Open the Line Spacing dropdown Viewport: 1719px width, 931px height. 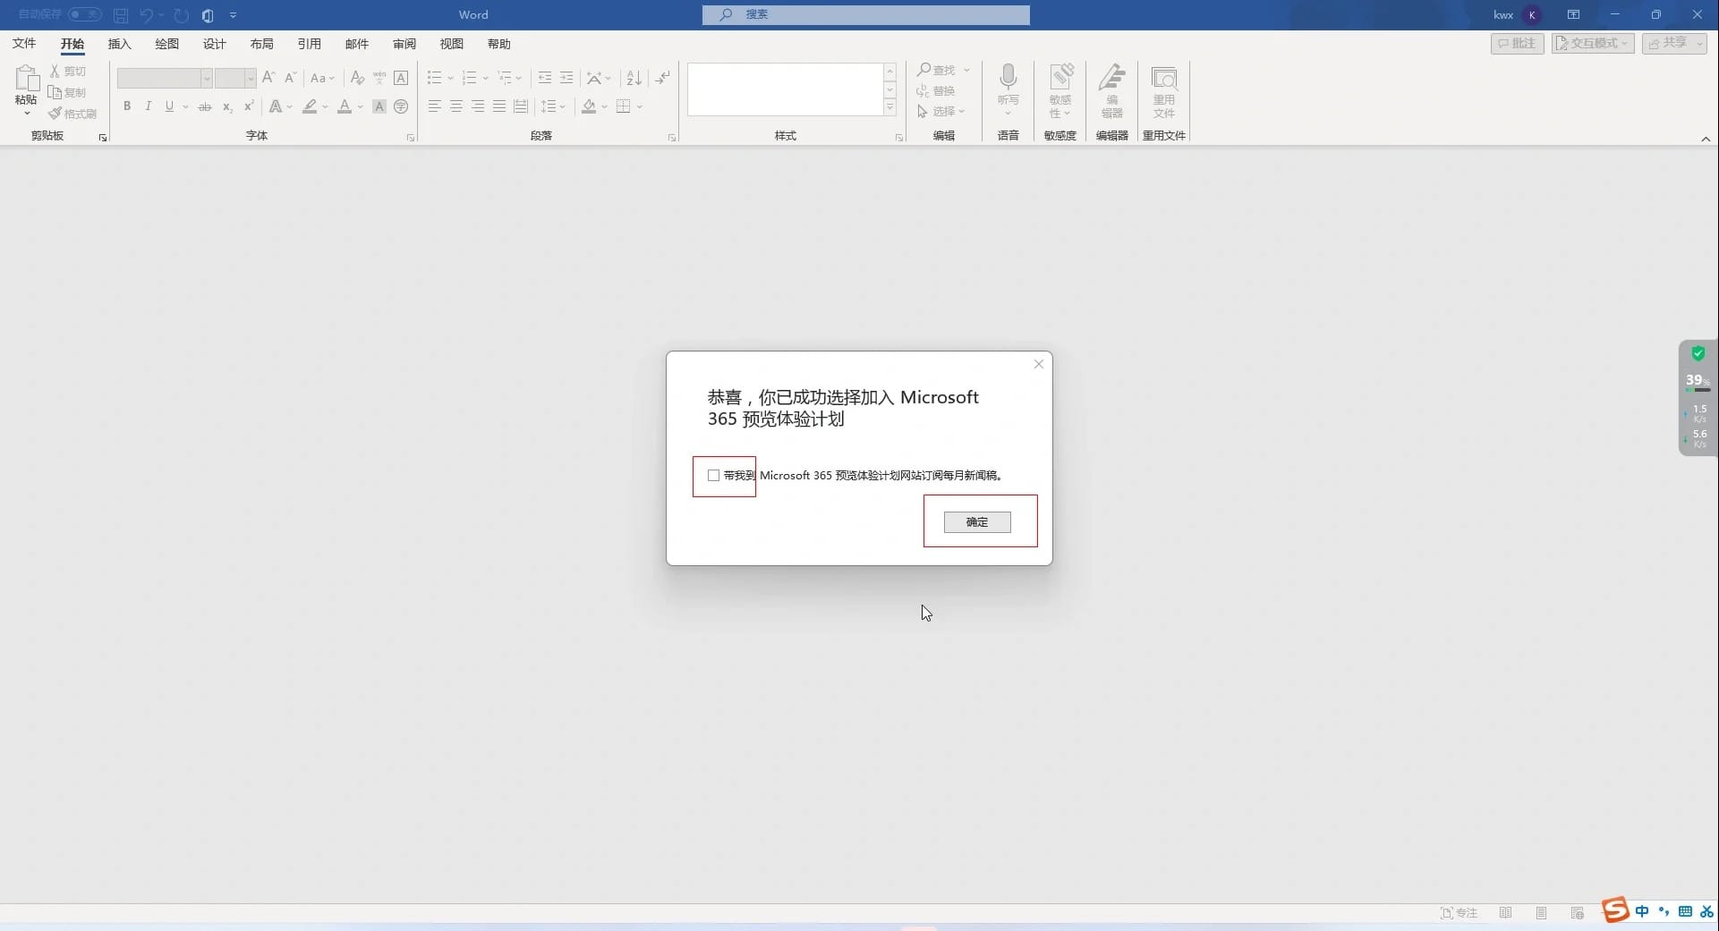click(553, 106)
